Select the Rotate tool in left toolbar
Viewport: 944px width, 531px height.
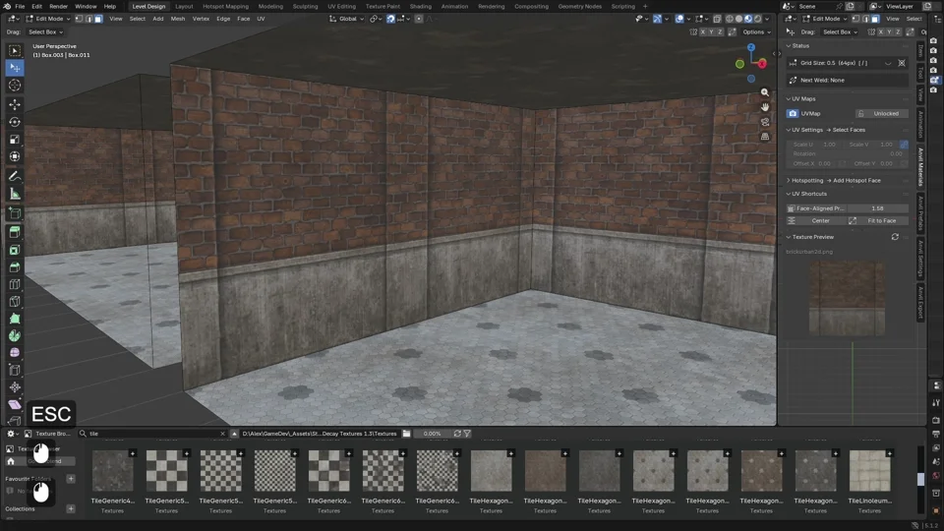[15, 122]
